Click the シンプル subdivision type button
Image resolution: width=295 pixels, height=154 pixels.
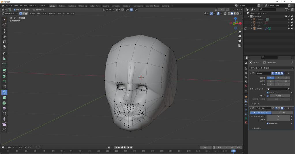click(x=282, y=113)
